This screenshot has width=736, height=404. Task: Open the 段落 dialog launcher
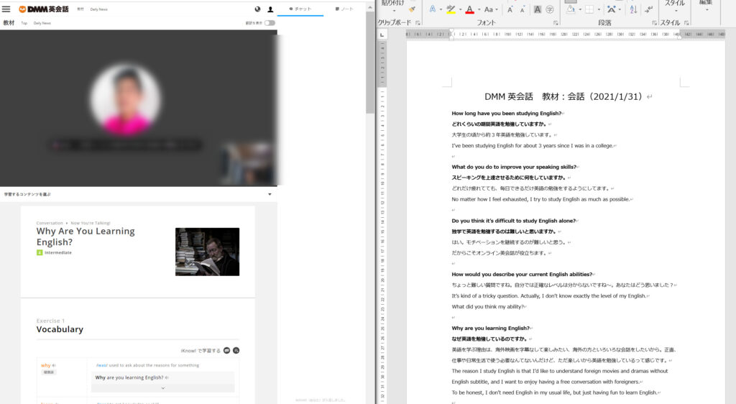[x=654, y=22]
